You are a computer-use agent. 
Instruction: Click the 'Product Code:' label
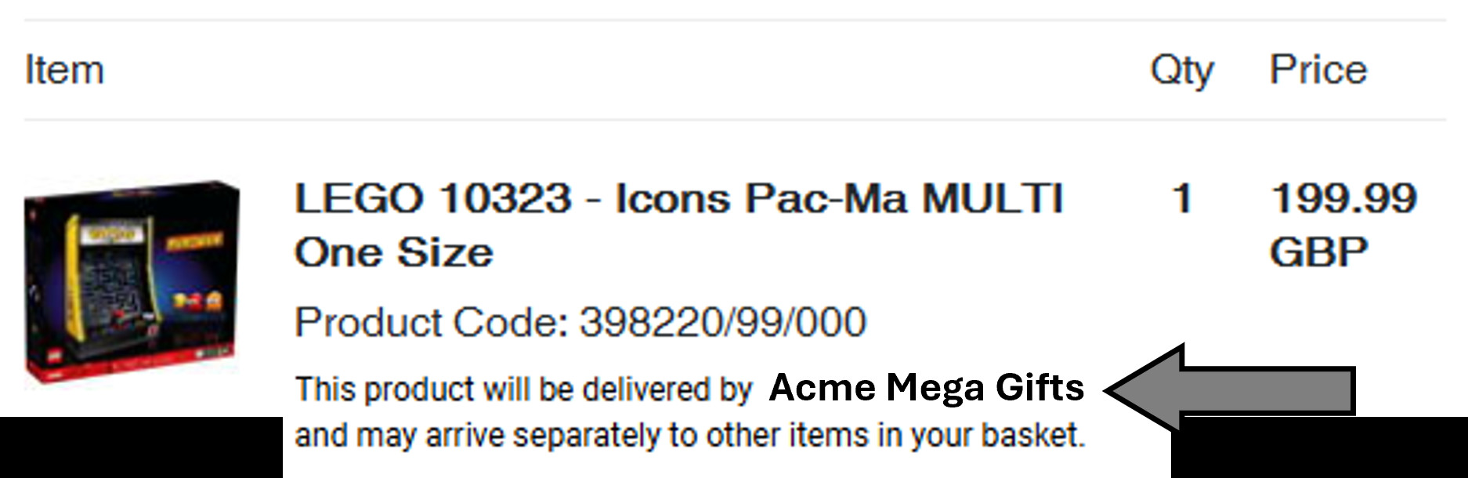click(x=432, y=322)
